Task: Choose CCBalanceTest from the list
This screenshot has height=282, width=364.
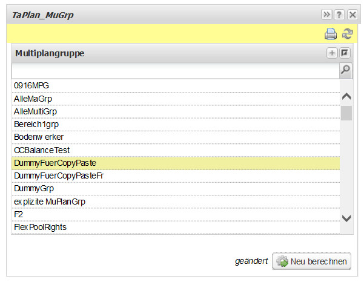Action: 176,150
